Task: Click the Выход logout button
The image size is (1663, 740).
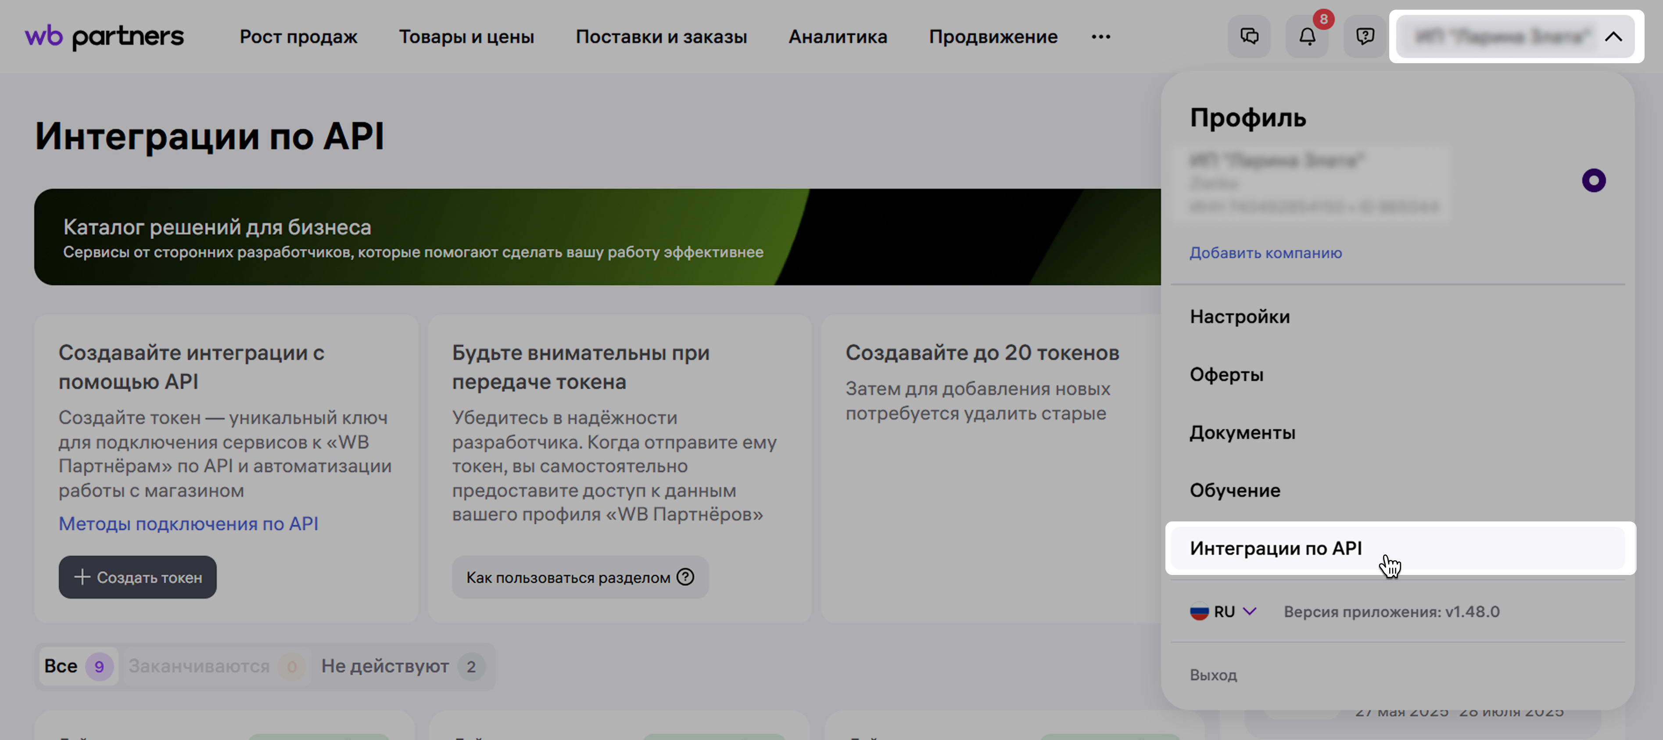Action: (1213, 675)
